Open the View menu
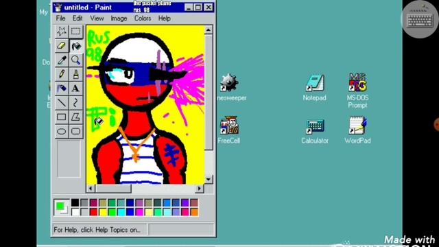Image resolution: width=439 pixels, height=247 pixels. pos(97,19)
